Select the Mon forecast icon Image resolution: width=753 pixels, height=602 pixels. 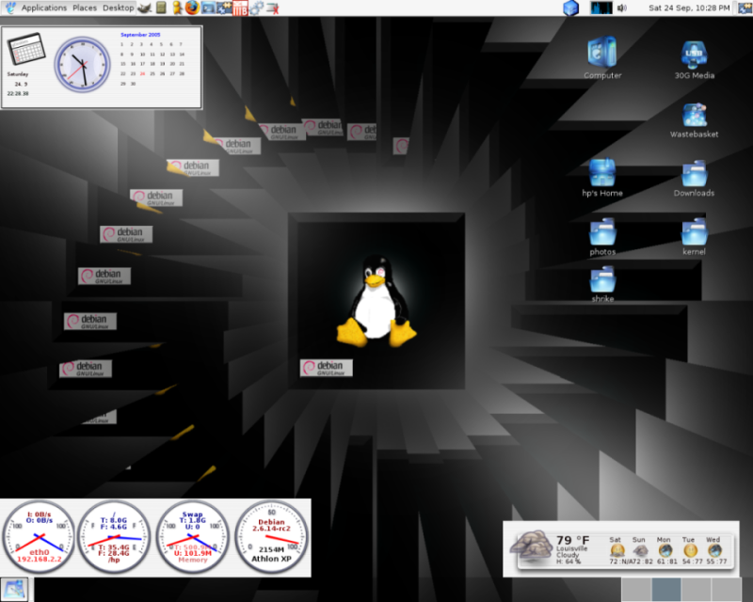click(x=665, y=550)
